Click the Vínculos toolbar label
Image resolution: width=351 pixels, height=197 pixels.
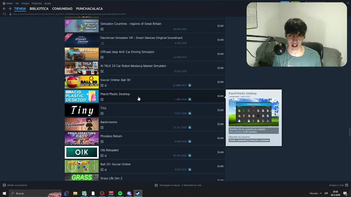(314, 193)
